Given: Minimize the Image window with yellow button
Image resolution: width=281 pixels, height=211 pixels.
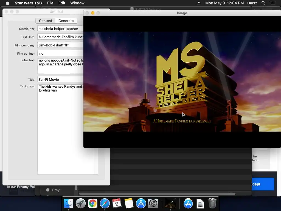Looking at the screenshot, I should click(93, 13).
